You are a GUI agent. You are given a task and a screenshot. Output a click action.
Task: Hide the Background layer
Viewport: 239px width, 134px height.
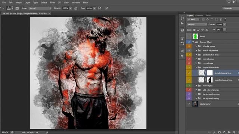pos(189,104)
